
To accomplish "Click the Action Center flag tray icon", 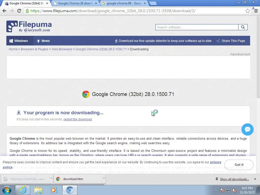I will (222, 190).
